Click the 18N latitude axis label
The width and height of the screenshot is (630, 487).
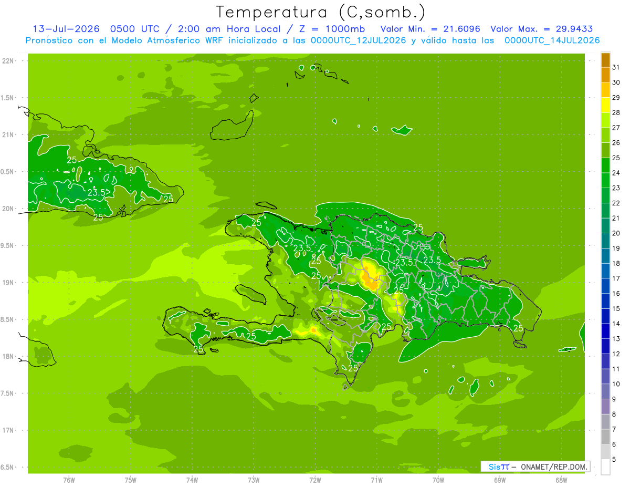point(9,356)
